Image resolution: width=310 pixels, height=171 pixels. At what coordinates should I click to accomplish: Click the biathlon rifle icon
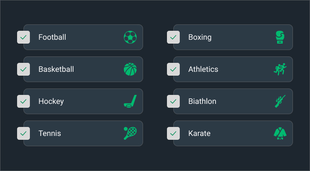[x=280, y=101]
